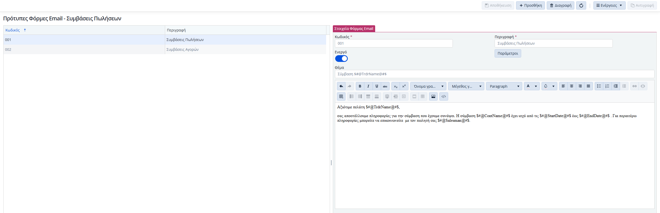Viewport: 660px width, 213px height.
Task: Click the Insert image icon
Action: click(x=433, y=96)
